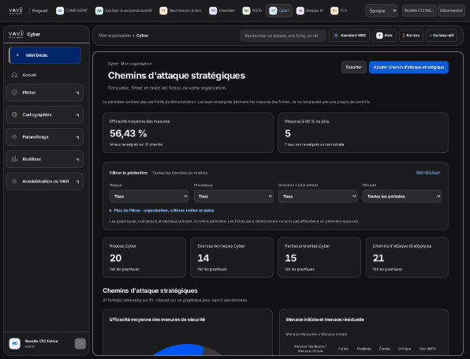Focus the Rechercher un dossier search field
Screen dimensions: 470x359
pos(282,36)
